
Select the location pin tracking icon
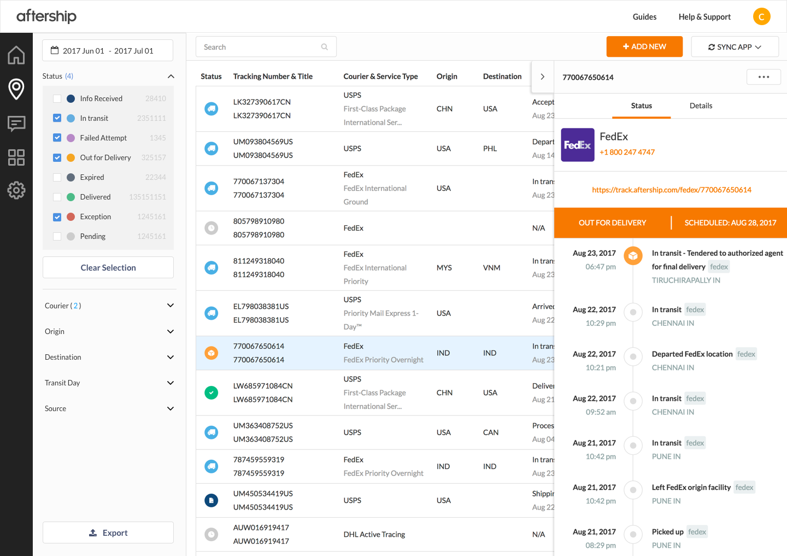pyautogui.click(x=16, y=89)
